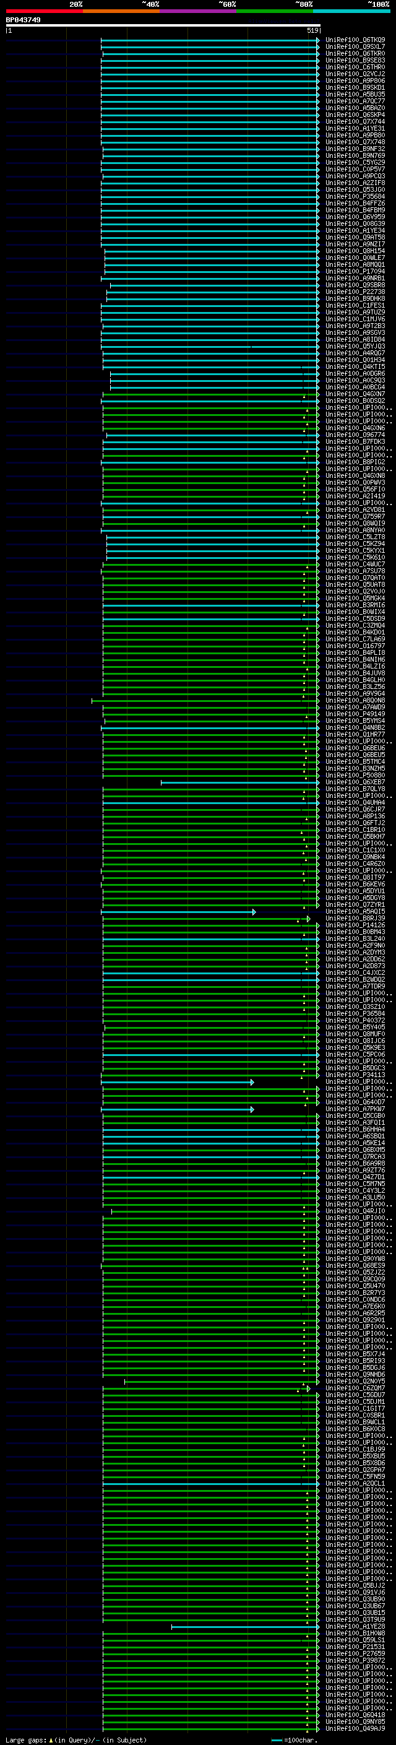This screenshot has height=1745, width=396.
Task: Open hit UniRef100_Q6XEB7
Action: [x=355, y=782]
